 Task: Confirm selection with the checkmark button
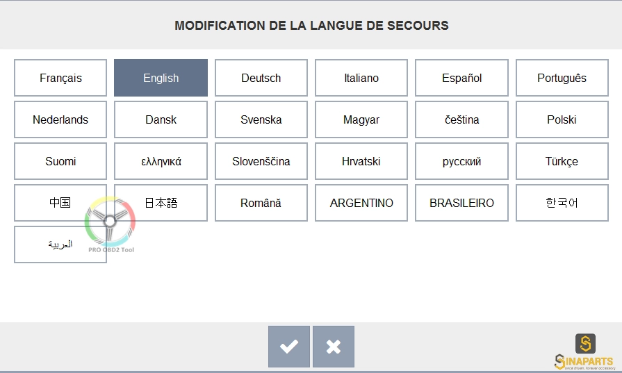click(x=289, y=347)
